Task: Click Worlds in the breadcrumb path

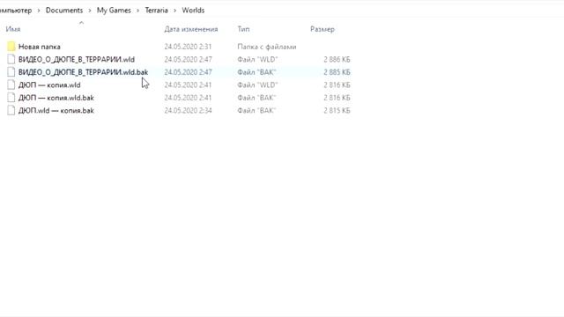Action: 193,10
